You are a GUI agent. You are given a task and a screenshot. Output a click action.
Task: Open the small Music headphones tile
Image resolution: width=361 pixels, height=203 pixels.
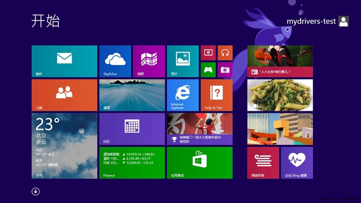click(225, 53)
